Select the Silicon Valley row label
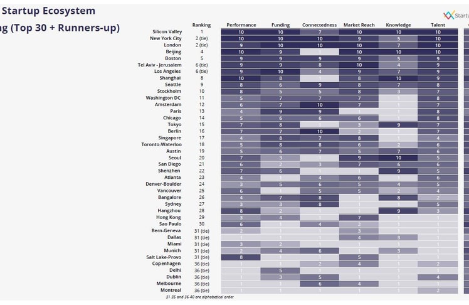The width and height of the screenshot is (469, 305). (167, 31)
